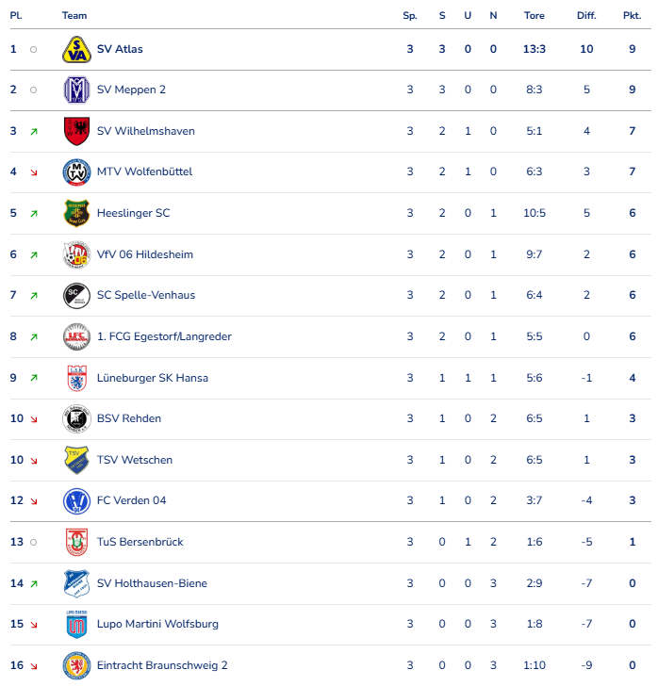Open the TSV Wetschen yellow-blue shield
658x686 pixels.
click(x=76, y=460)
